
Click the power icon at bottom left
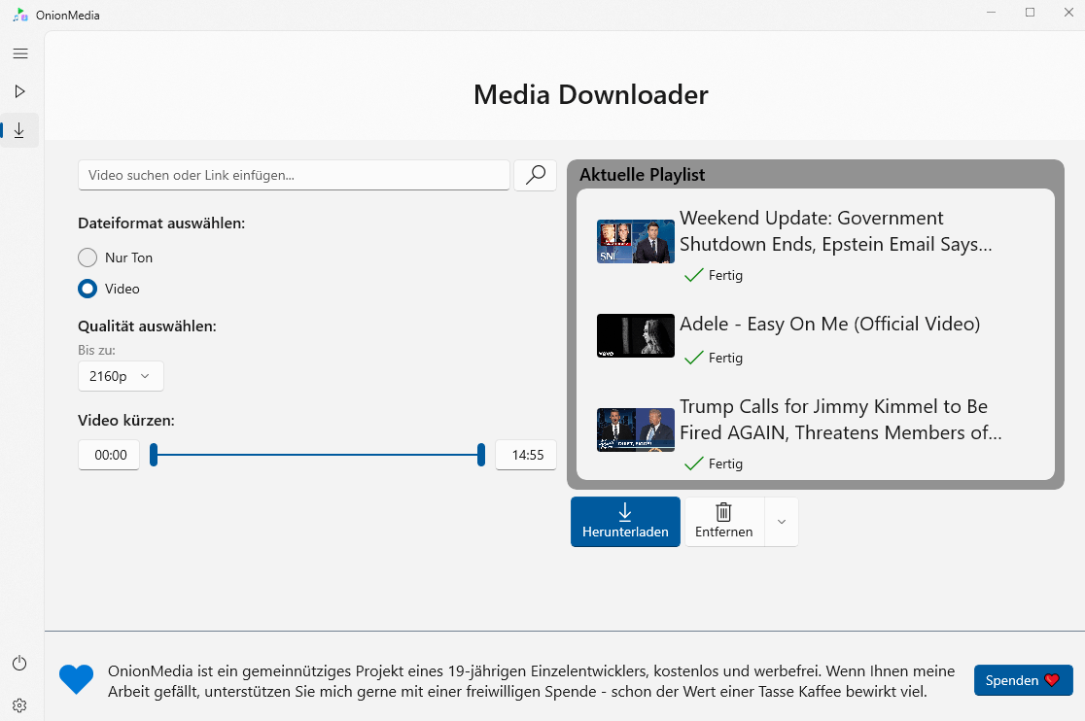coord(19,662)
